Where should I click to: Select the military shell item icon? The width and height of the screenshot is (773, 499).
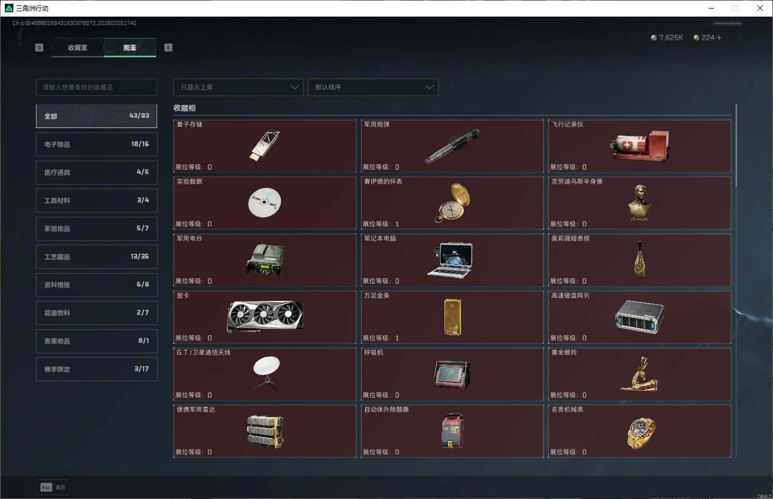pyautogui.click(x=452, y=146)
